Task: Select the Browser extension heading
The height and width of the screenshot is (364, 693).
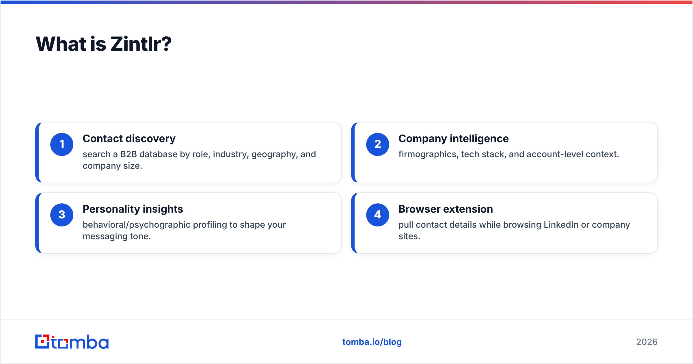Action: click(x=446, y=209)
